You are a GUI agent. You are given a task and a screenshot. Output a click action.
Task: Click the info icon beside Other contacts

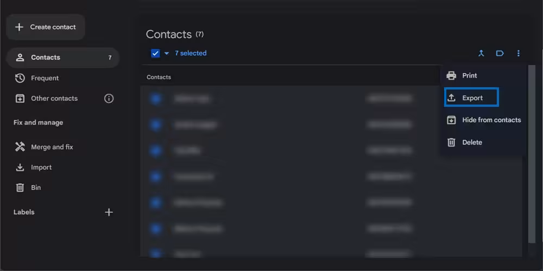(x=109, y=99)
